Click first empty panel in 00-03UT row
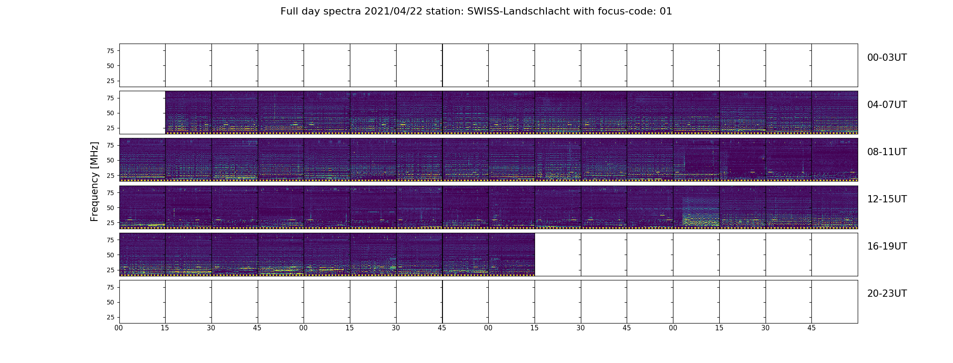 pos(142,65)
